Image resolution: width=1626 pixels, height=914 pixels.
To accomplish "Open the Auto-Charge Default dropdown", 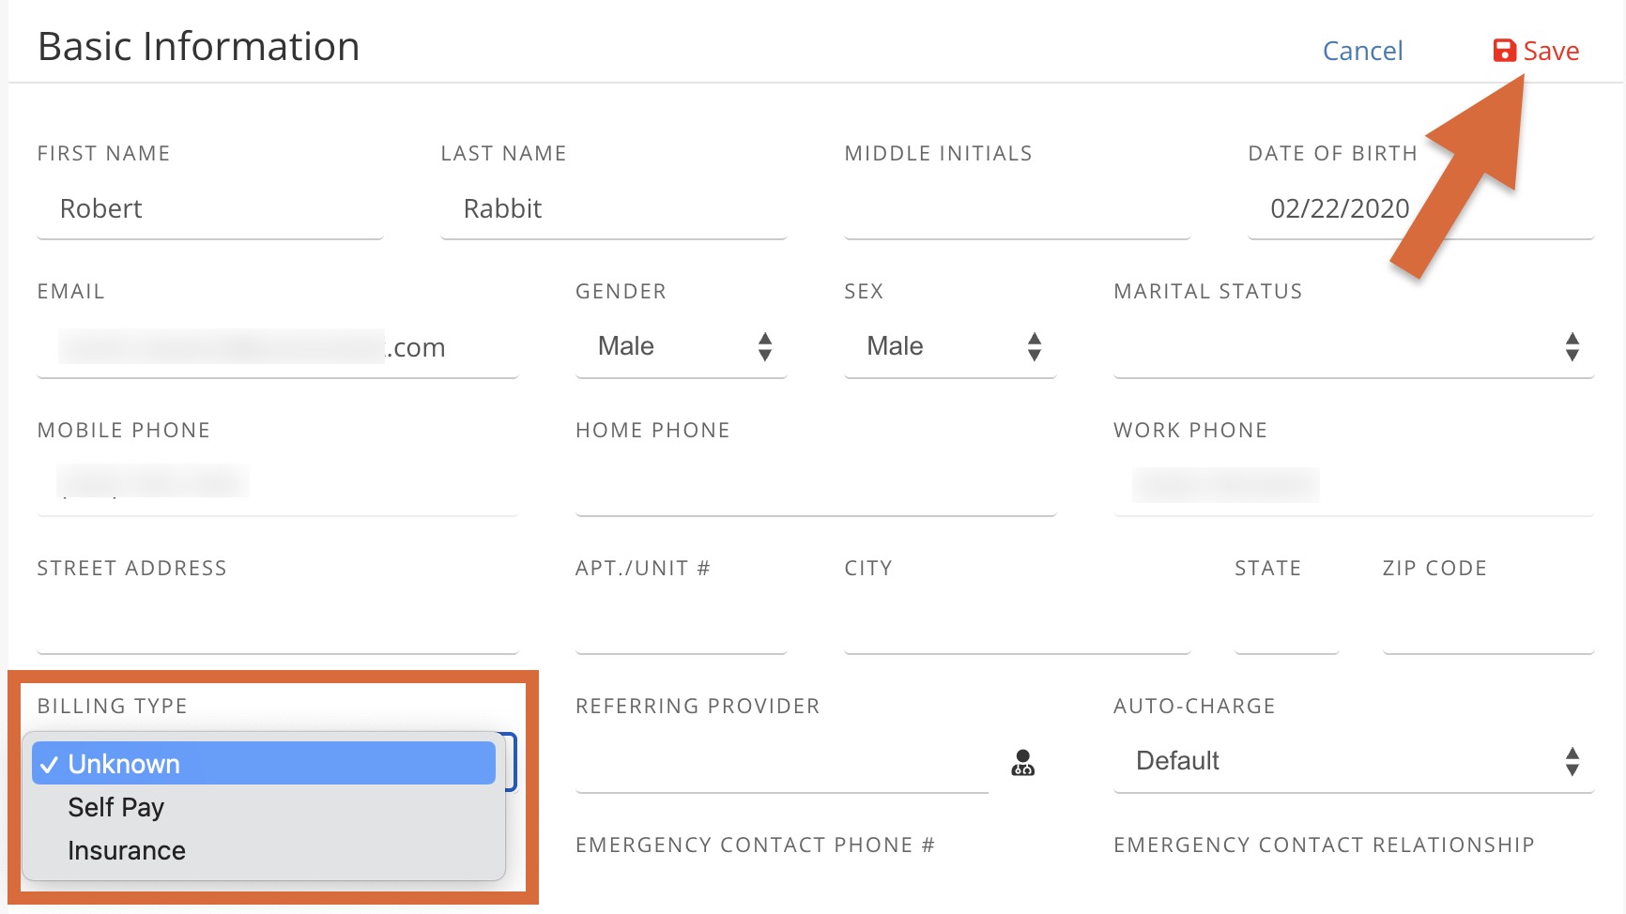I will pos(1353,761).
